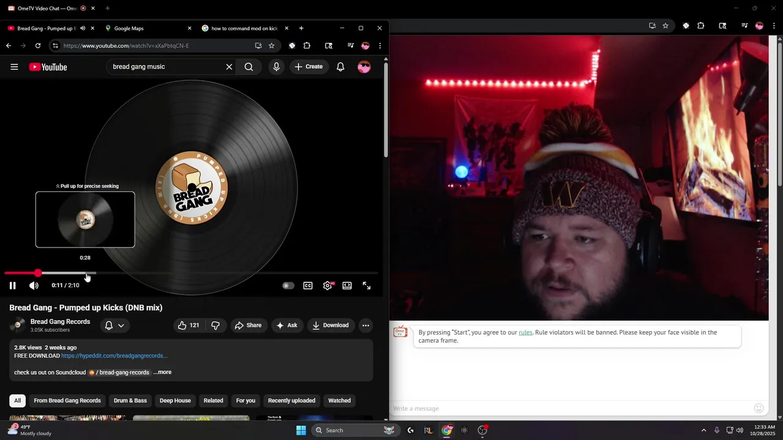Open the hypeddit free download link

click(114, 356)
